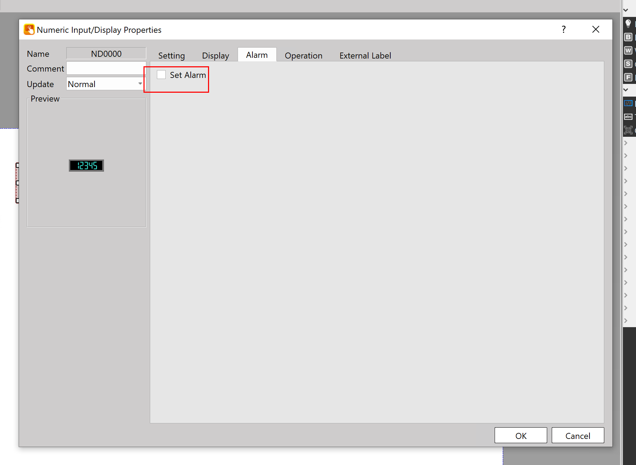Collapse the top toolbox section chevron
This screenshot has height=465, width=636.
pos(626,10)
